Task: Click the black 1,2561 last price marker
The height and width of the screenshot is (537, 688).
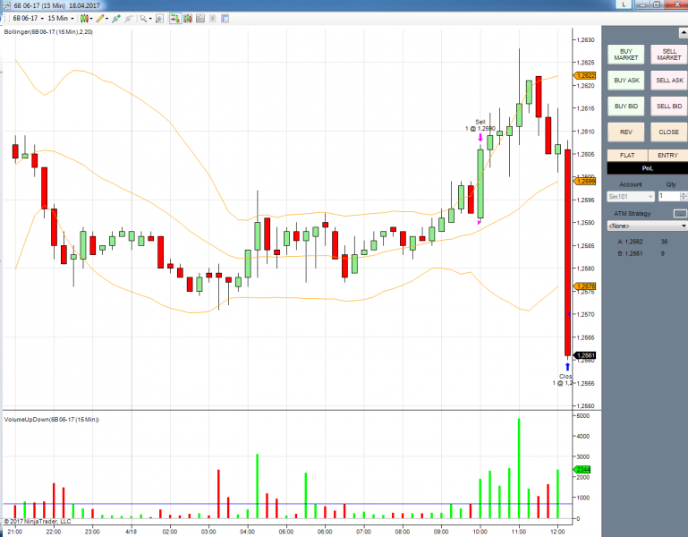Action: [585, 355]
